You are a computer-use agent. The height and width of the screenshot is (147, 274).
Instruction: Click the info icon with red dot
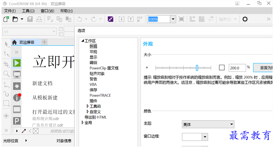(x=17, y=97)
